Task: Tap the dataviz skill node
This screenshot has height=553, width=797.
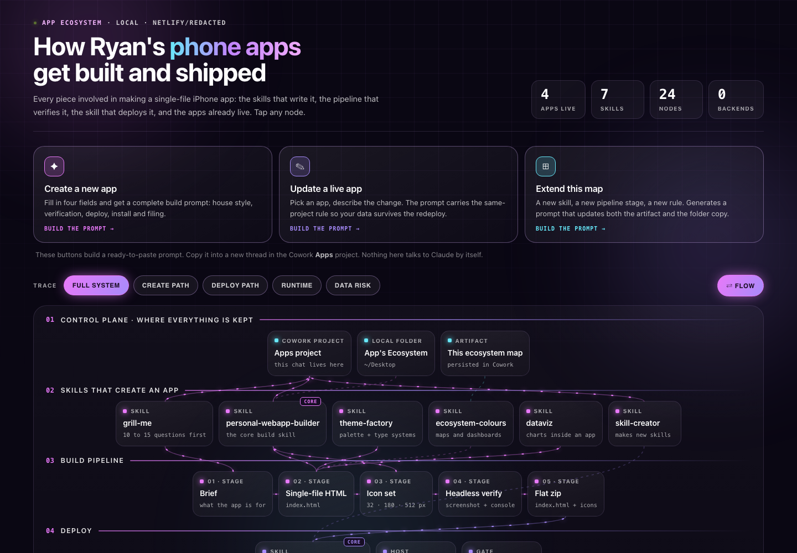Action: pyautogui.click(x=561, y=424)
